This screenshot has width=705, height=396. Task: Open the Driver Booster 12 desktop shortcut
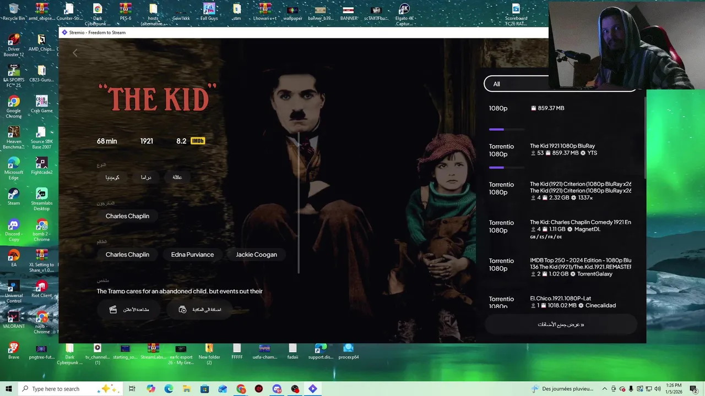pos(14,45)
